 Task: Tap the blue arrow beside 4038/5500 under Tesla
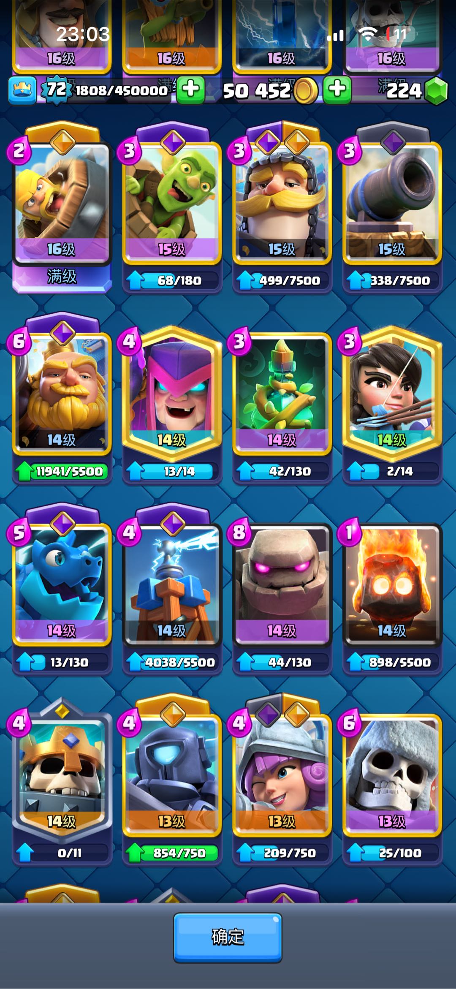click(x=135, y=662)
